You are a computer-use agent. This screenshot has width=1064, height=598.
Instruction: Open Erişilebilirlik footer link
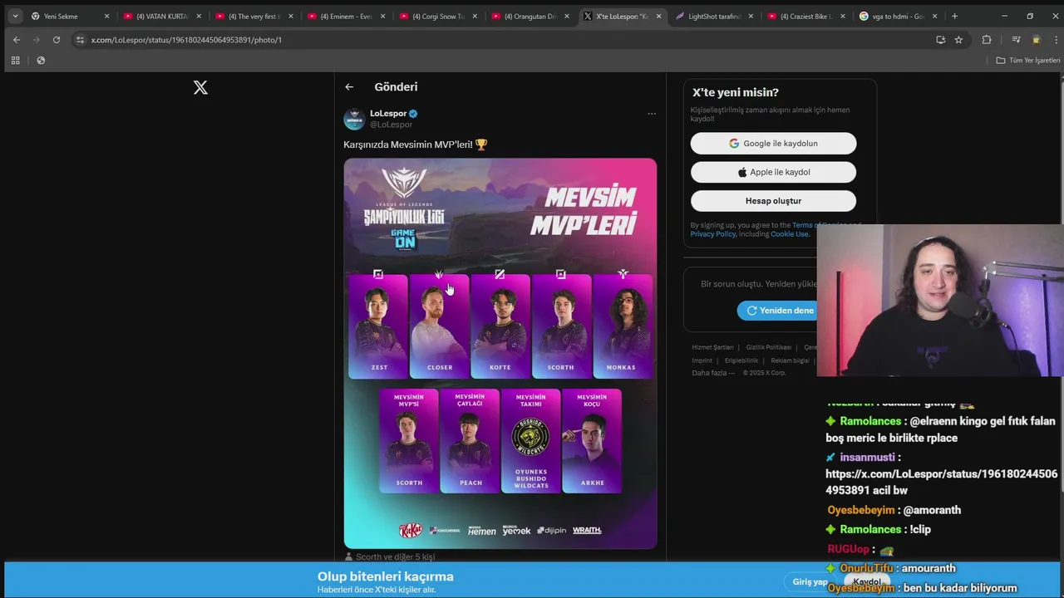coord(741,360)
